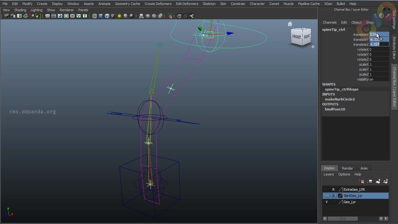This screenshot has height=224, width=398.
Task: Toggle the Motion Blur icon
Action: tap(148, 16)
